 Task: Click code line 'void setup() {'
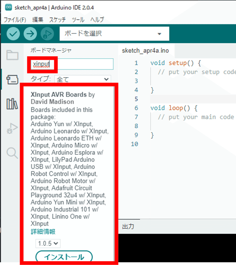point(176,63)
